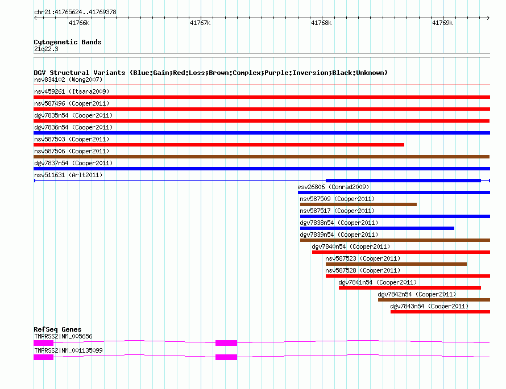The width and height of the screenshot is (506, 389).
Task: Select the first magenta exon of NM_005656
Action: 44,343
